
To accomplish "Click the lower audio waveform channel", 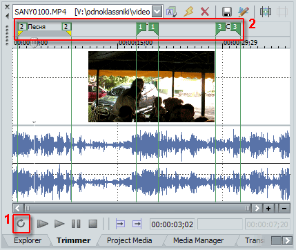I will pyautogui.click(x=151, y=183).
